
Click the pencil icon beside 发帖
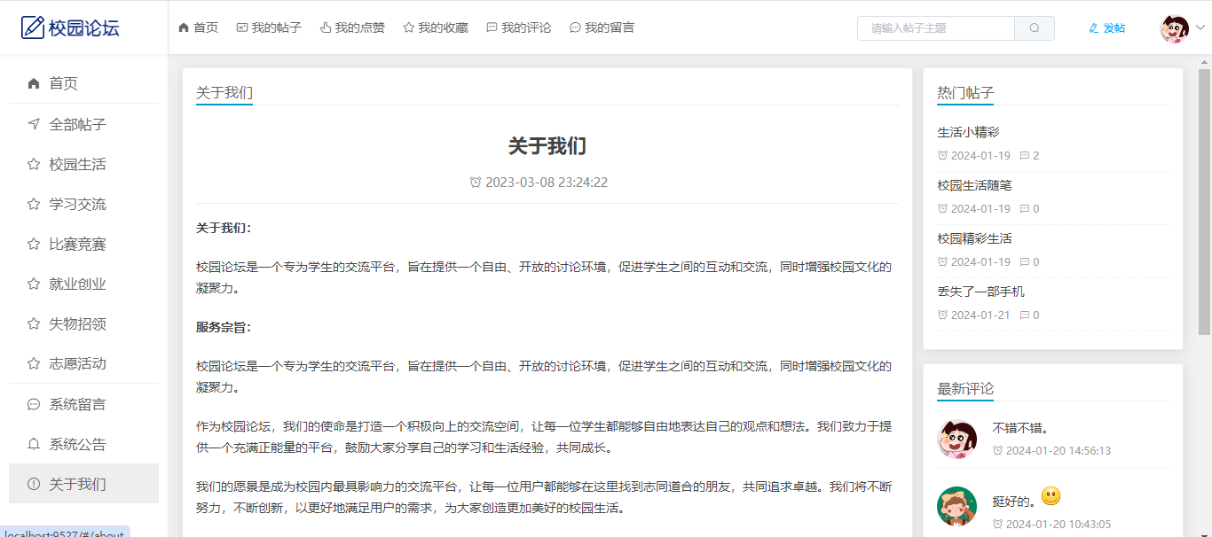click(1094, 28)
